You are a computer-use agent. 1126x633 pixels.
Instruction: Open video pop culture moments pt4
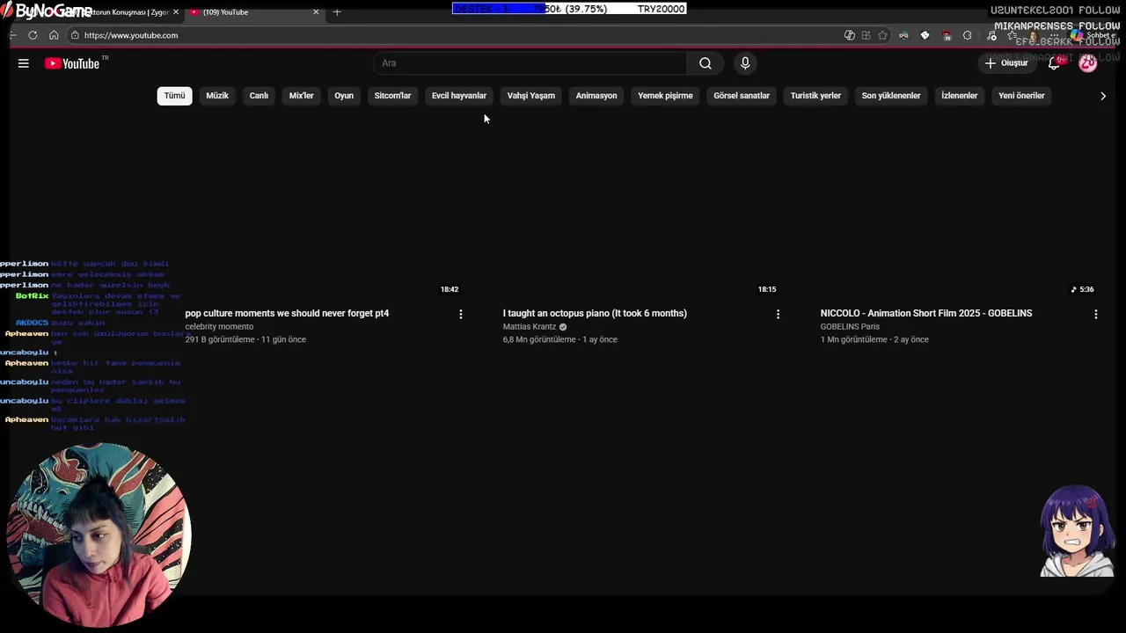click(x=287, y=313)
